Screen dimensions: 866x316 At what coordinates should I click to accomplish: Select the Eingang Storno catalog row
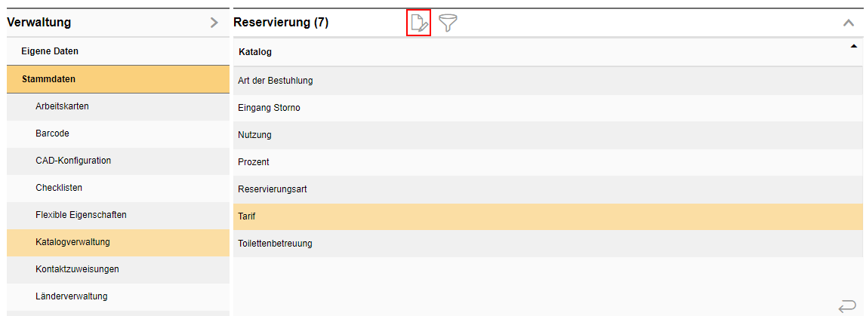549,108
